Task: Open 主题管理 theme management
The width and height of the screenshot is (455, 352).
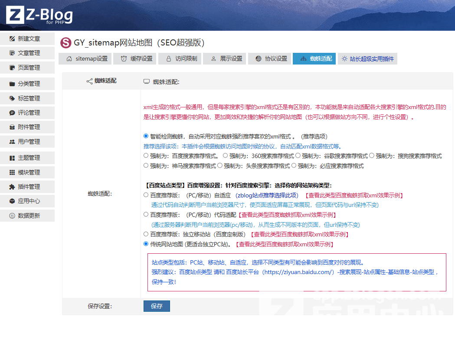Action: click(28, 158)
